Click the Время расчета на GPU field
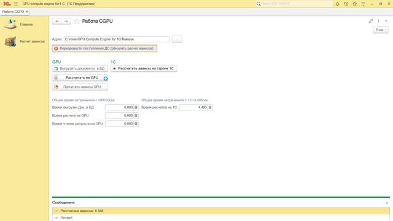This screenshot has height=221, width=393. click(119, 115)
